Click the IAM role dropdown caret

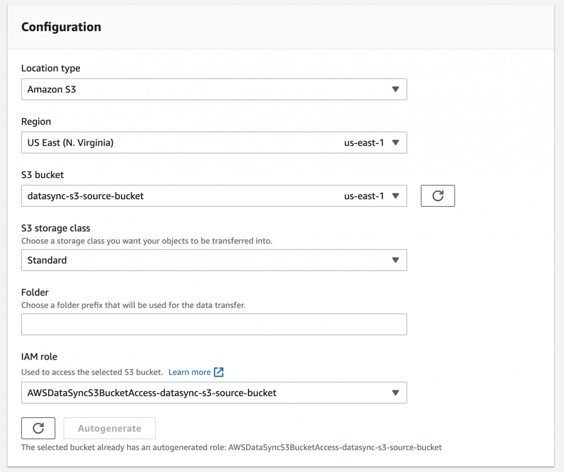click(395, 393)
